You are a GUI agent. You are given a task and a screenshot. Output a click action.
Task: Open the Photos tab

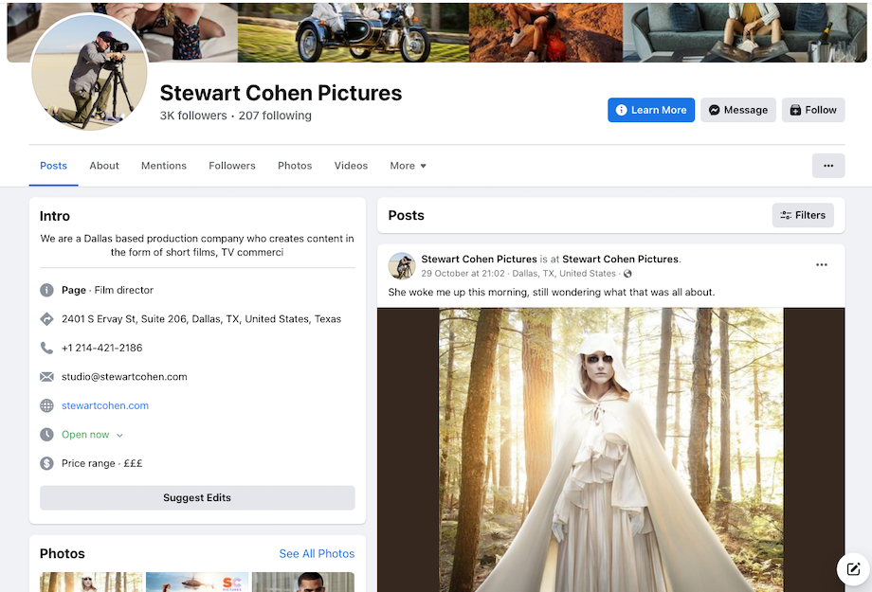tap(295, 166)
